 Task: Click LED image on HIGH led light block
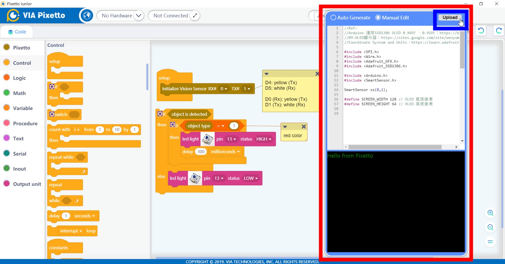207,139
